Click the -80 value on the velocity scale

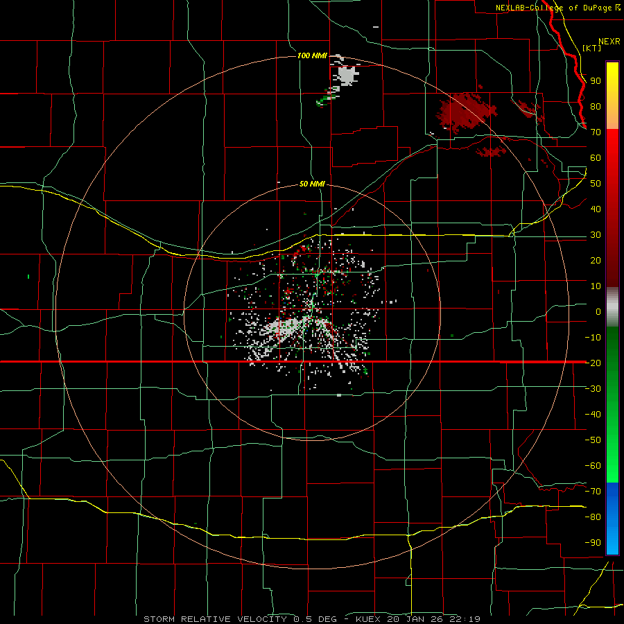[x=593, y=517]
